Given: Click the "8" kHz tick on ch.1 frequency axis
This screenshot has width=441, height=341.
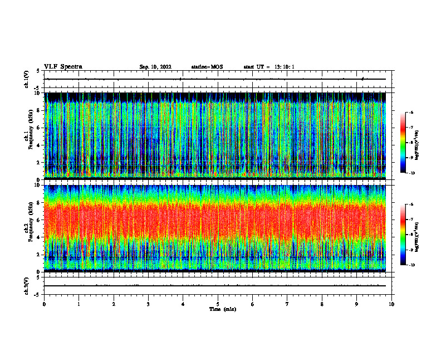Looking at the screenshot, I should click(x=39, y=110).
